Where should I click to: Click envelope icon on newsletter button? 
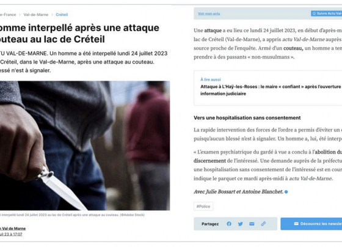pos(296,223)
